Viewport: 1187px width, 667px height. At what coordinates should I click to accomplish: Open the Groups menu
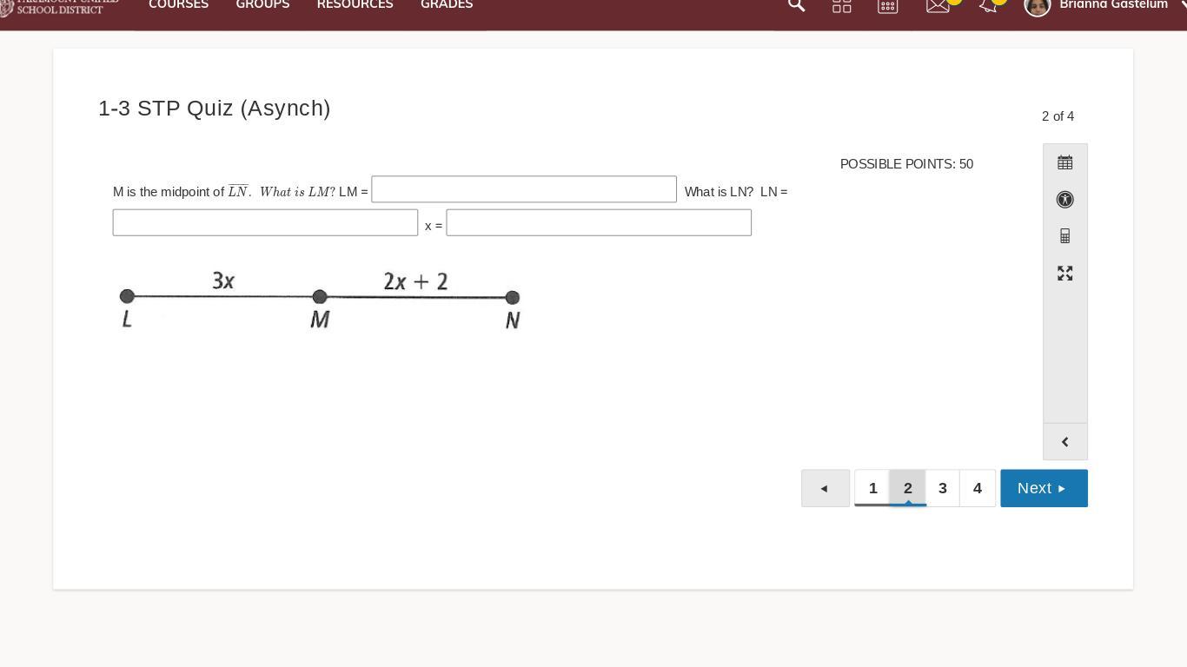[x=263, y=4]
